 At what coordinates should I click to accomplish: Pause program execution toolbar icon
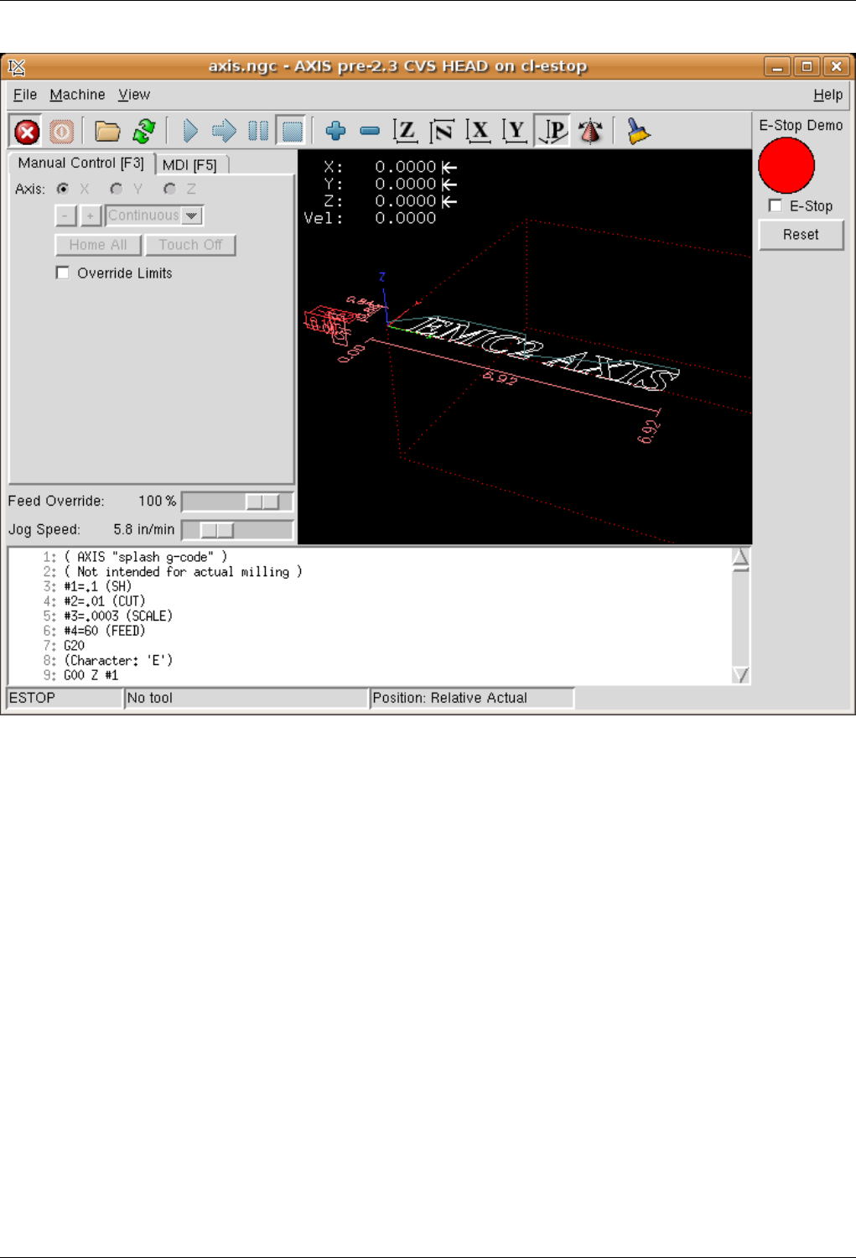[258, 131]
